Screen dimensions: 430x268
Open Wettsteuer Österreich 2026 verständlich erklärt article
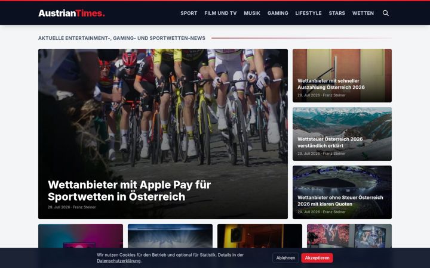(x=342, y=134)
